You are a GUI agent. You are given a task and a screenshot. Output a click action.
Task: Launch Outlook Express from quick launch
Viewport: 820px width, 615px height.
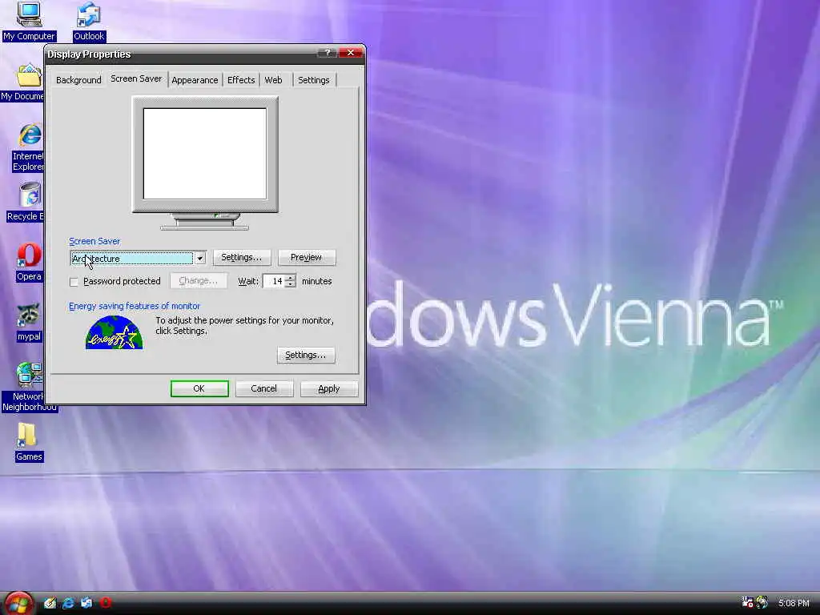(x=86, y=603)
